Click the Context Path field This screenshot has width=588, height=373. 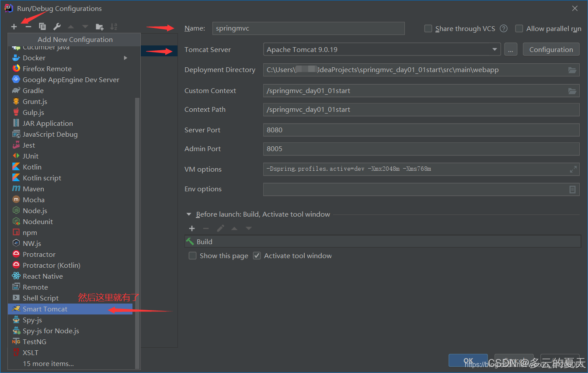[421, 110]
